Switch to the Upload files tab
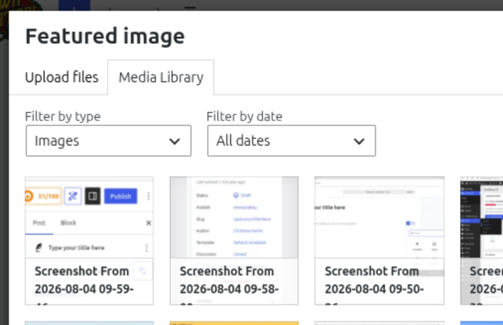The image size is (503, 325). point(62,77)
